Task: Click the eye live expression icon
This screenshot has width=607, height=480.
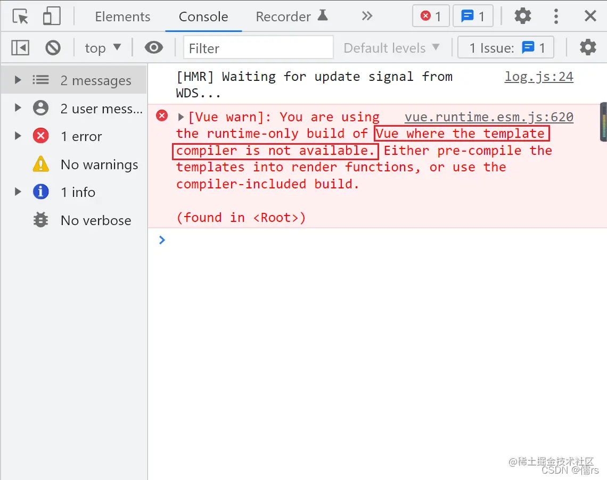Action: 154,47
